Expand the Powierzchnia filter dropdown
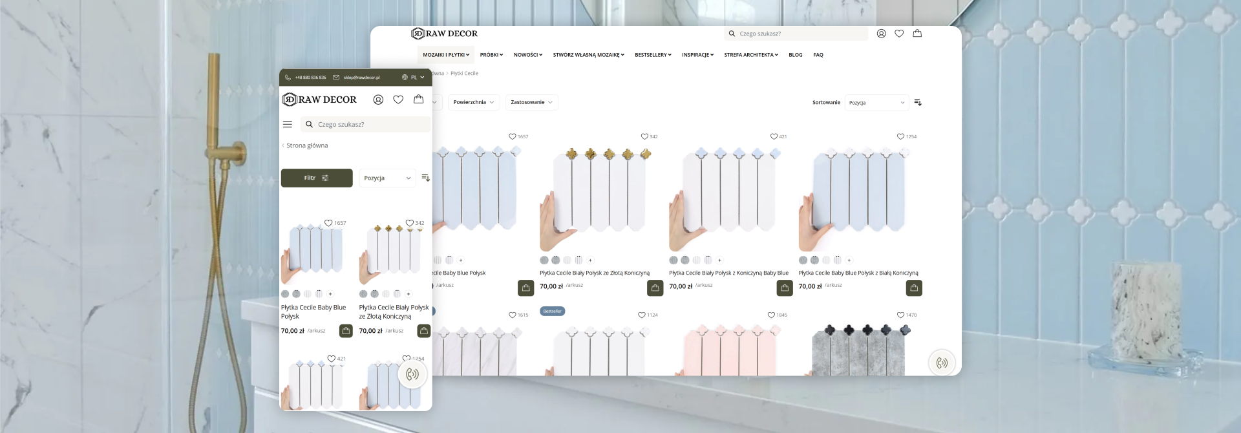The image size is (1241, 433). 474,102
